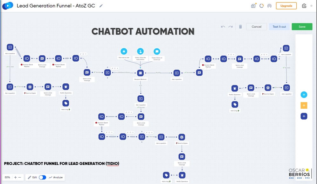The image size is (317, 184).
Task: Click the 50% zoom level value
Action: tap(7, 177)
